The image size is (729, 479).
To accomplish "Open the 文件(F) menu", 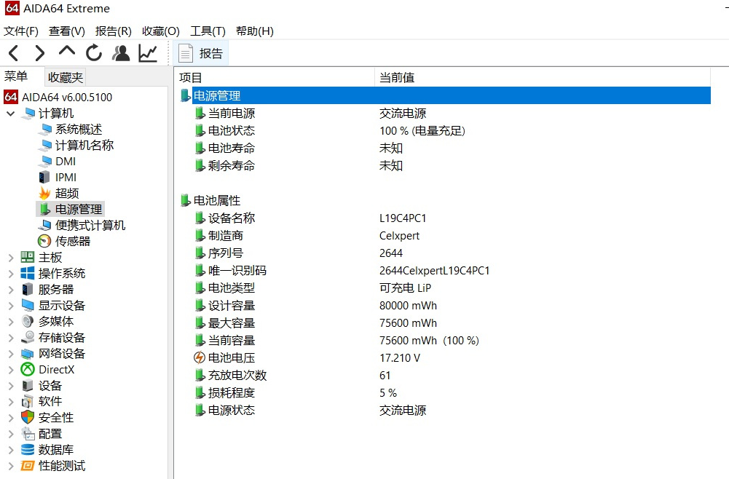I will pos(21,31).
